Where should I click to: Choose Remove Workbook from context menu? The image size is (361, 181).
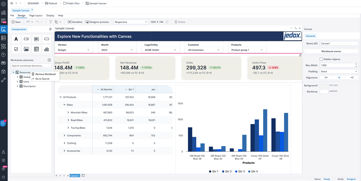pos(45,74)
